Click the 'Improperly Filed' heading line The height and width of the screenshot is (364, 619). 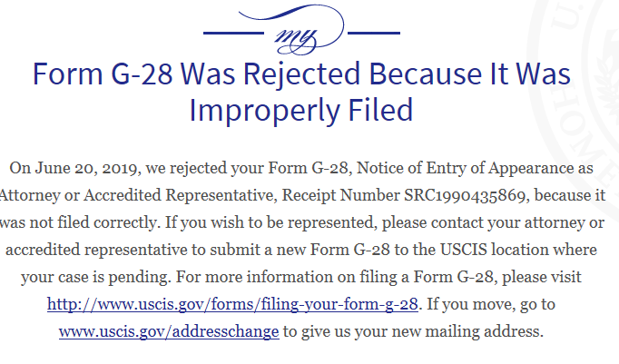point(301,110)
